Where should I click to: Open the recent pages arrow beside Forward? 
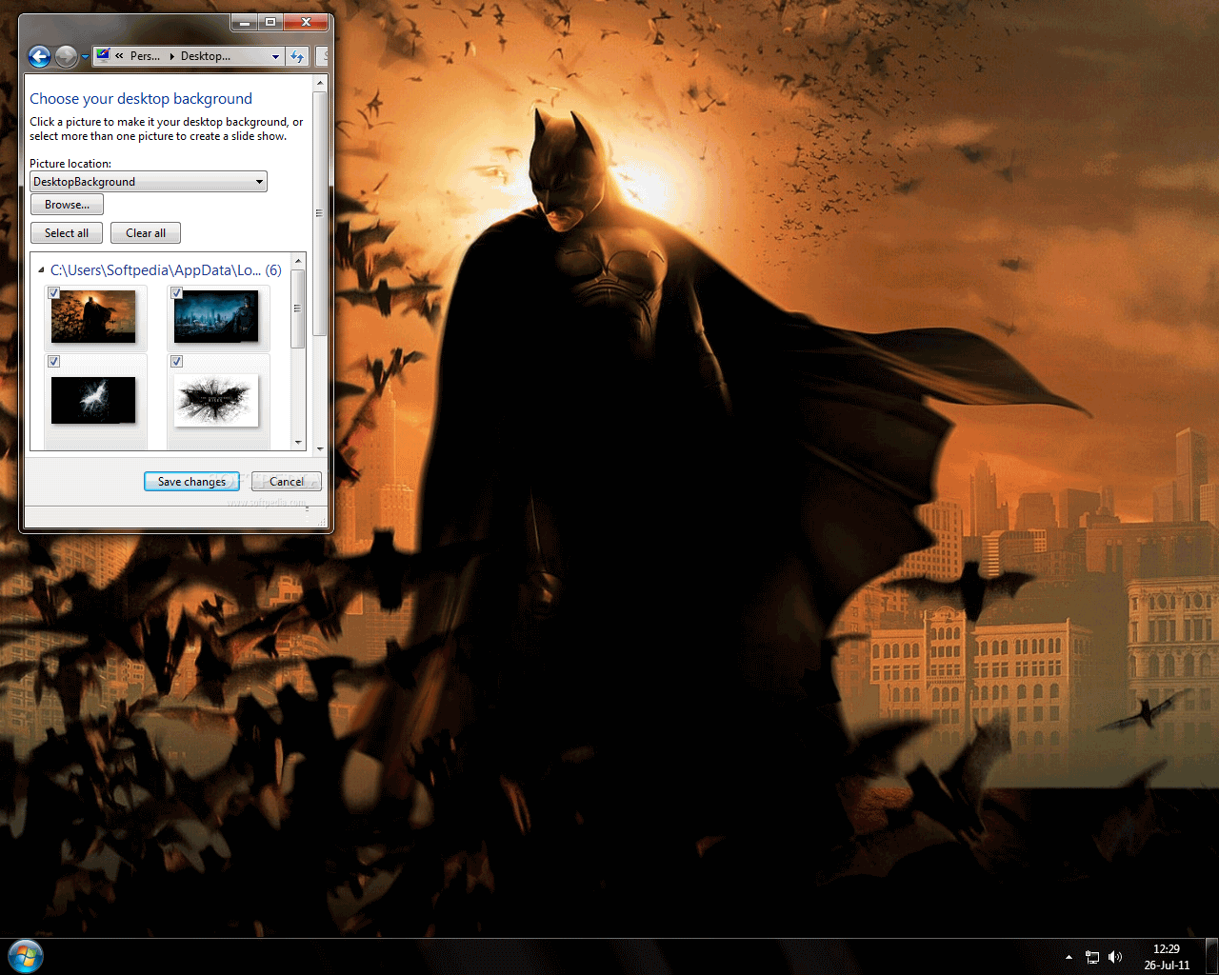click(85, 57)
